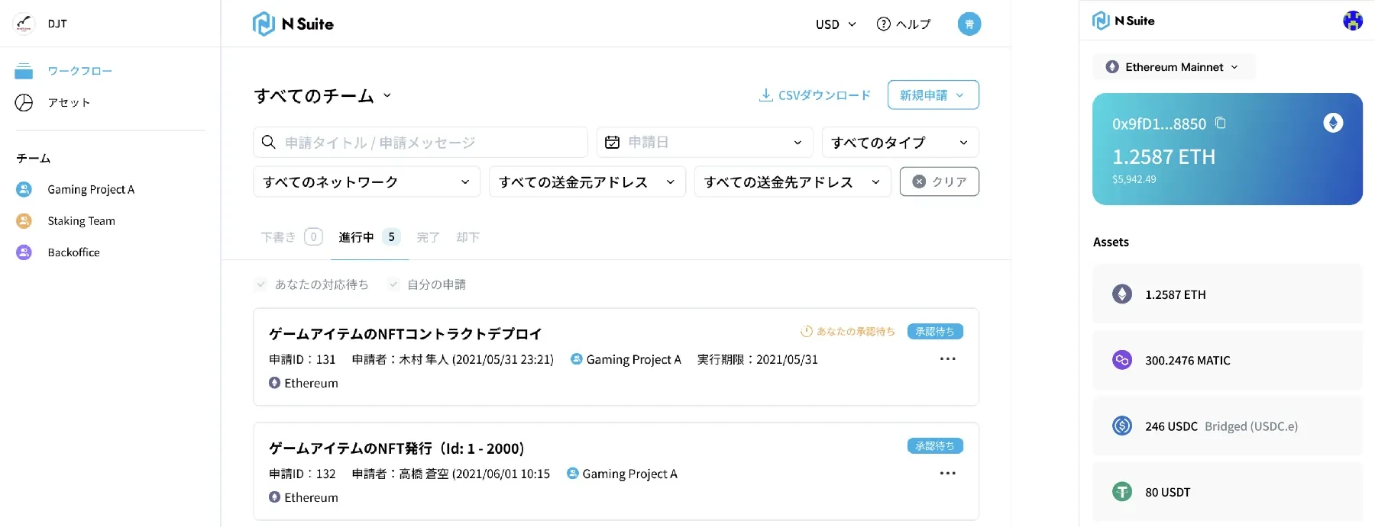
Task: Expand the すべてのチーム team selector
Action: [323, 95]
